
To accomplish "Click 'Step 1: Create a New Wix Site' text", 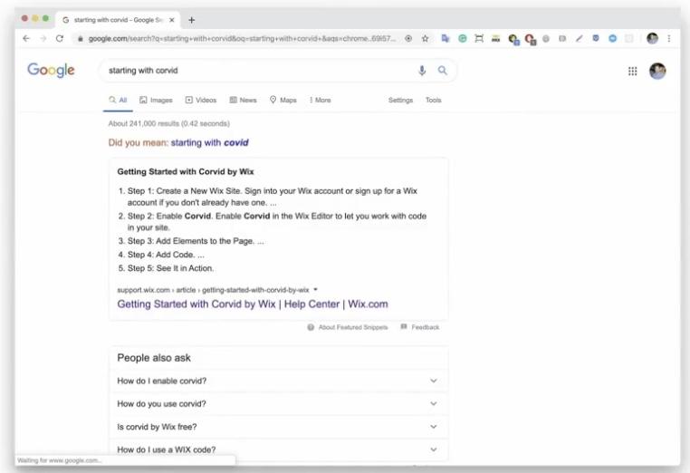I will coord(185,191).
